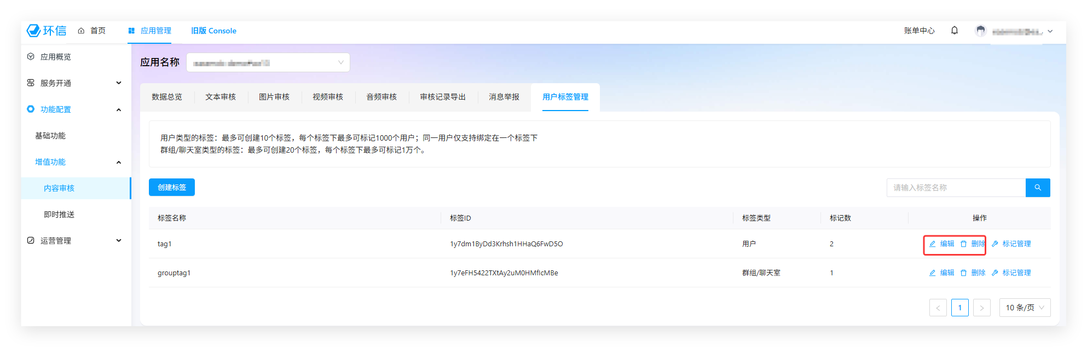Select 即时推送 in the sidebar
The height and width of the screenshot is (347, 1087).
(59, 215)
